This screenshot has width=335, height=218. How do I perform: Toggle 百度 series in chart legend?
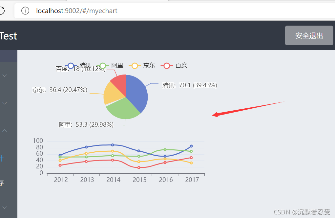tap(174, 65)
